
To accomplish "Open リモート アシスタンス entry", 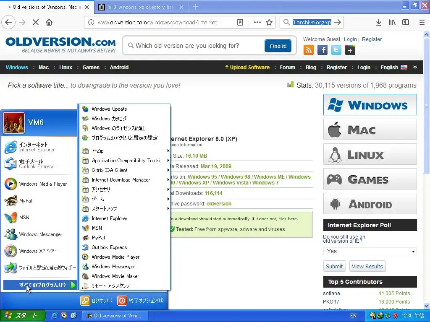I will click(x=125, y=286).
